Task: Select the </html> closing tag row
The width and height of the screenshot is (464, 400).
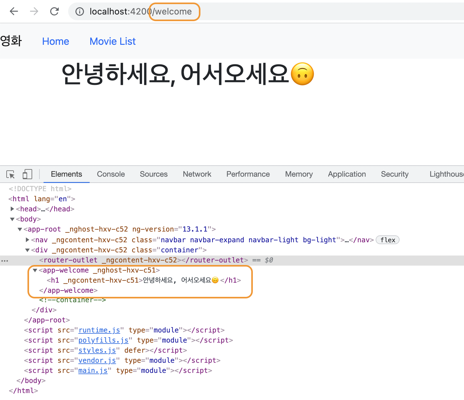Action: click(23, 391)
